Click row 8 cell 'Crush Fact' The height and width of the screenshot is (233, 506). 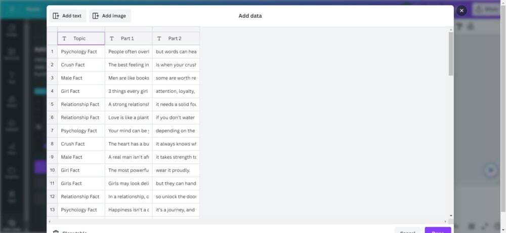coord(81,144)
